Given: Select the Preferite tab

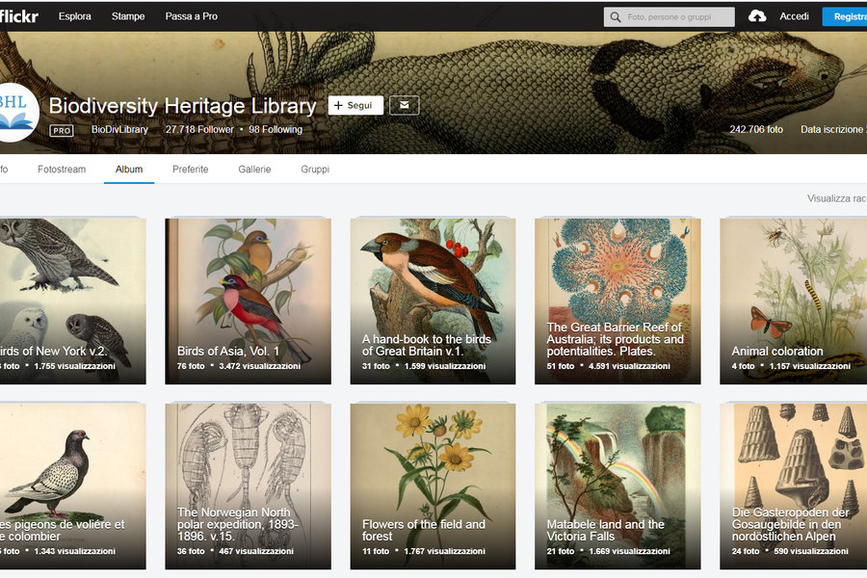Looking at the screenshot, I should point(190,170).
